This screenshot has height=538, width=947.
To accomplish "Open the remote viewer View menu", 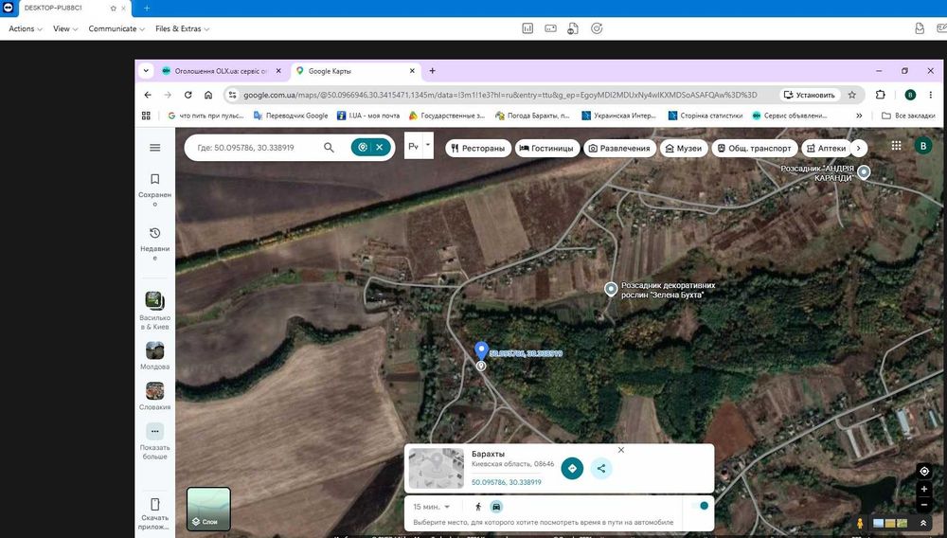I will [65, 28].
